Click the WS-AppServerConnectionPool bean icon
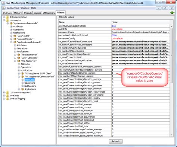Screen dimensions: 177x147 coord(22,77)
